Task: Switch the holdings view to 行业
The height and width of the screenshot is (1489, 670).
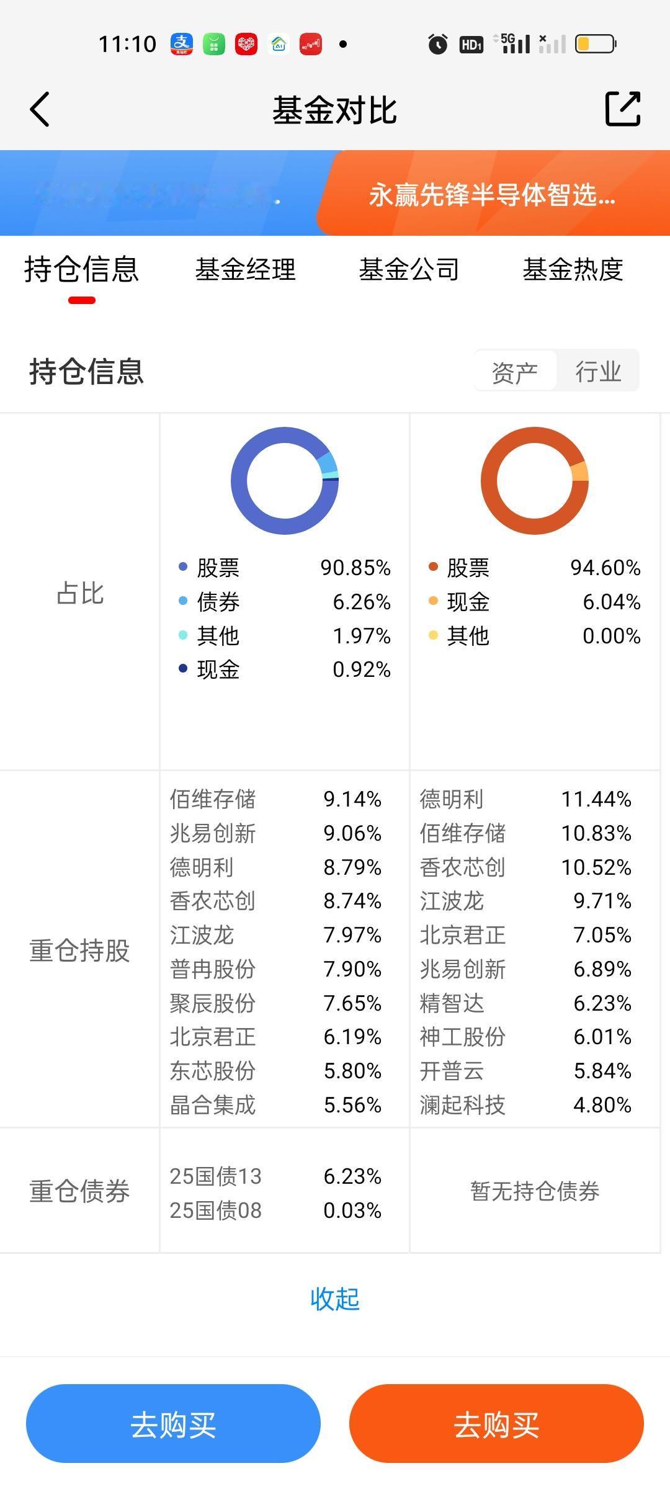Action: pos(598,372)
